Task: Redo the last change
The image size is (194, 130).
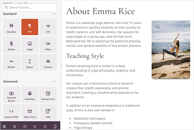Action: [x=45, y=126]
